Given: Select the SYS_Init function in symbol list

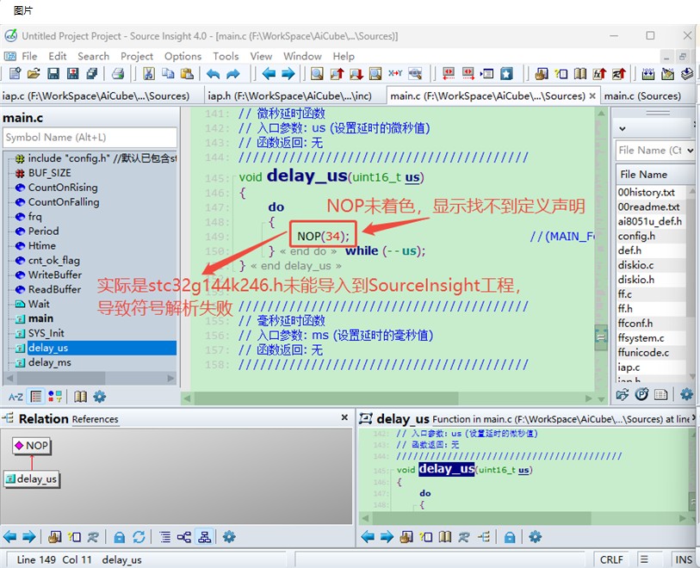Looking at the screenshot, I should pos(46,333).
